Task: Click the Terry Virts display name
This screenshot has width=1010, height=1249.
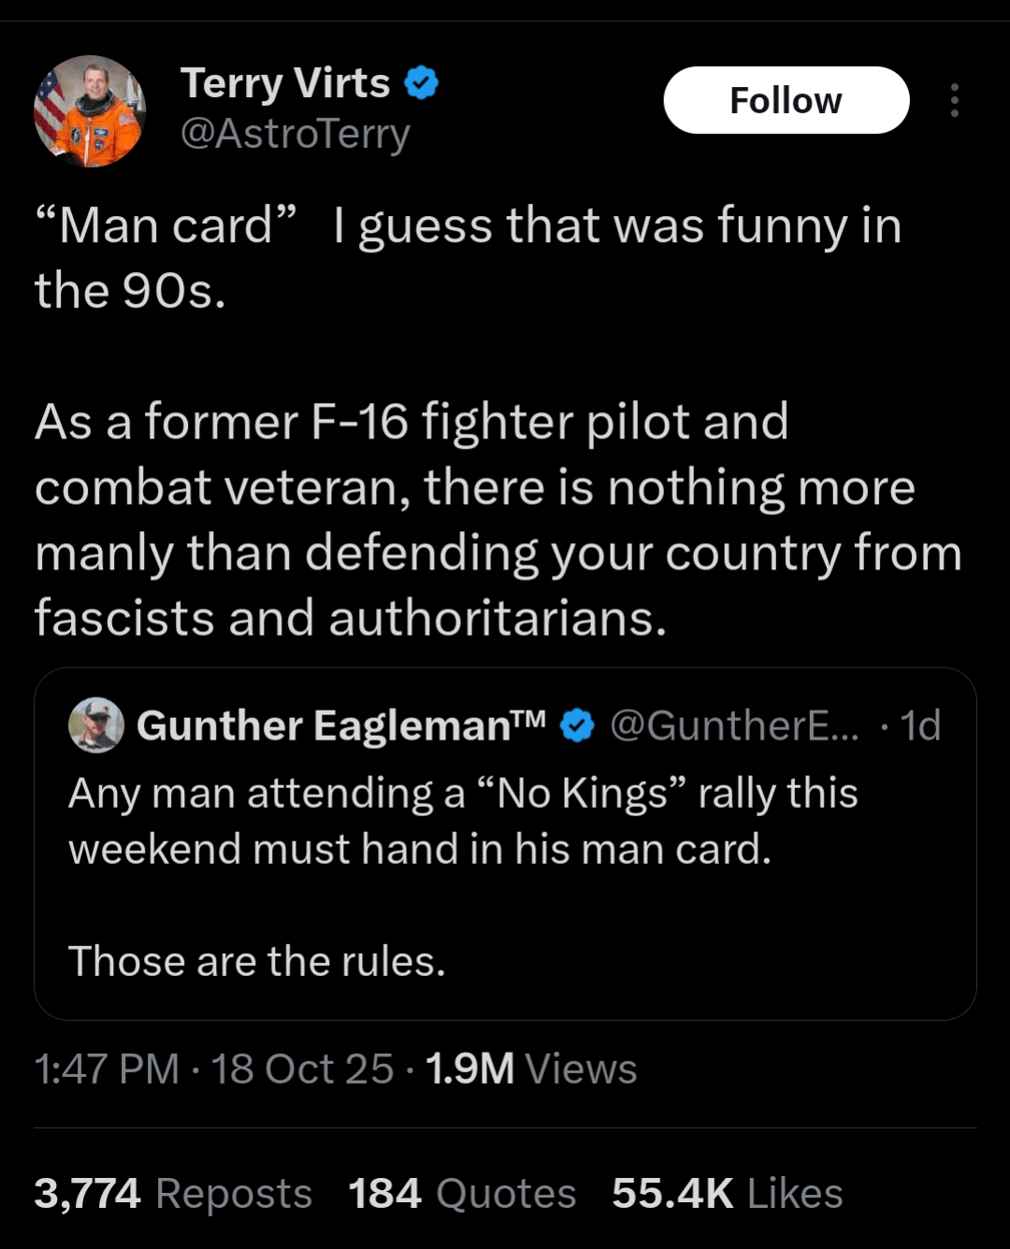Action: 284,83
